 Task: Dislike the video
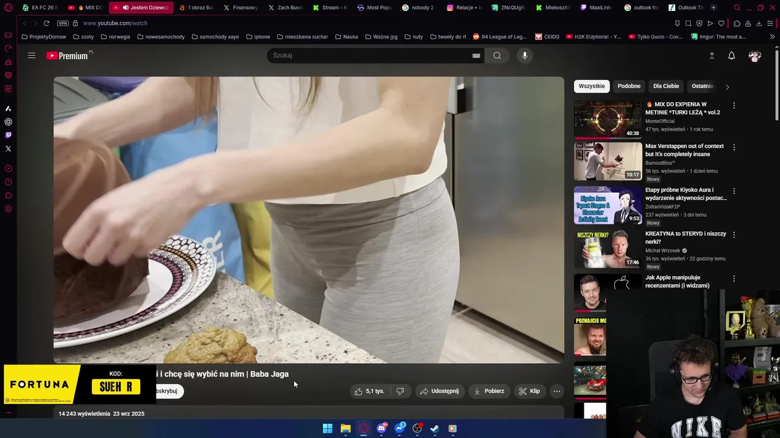pos(400,391)
